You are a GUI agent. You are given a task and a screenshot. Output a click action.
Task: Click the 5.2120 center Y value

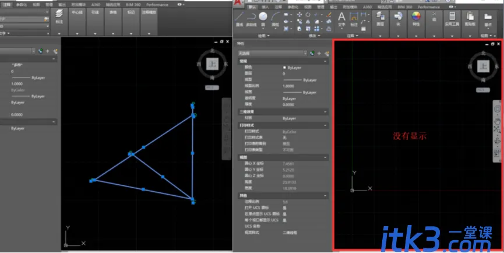(x=288, y=170)
